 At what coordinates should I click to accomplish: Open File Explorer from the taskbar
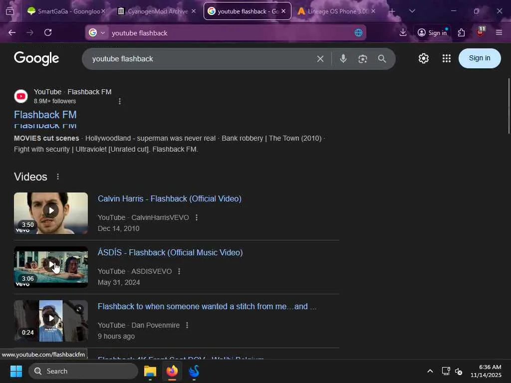[x=150, y=371]
